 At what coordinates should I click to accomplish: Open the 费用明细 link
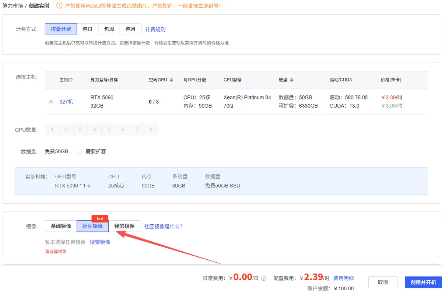point(344,278)
